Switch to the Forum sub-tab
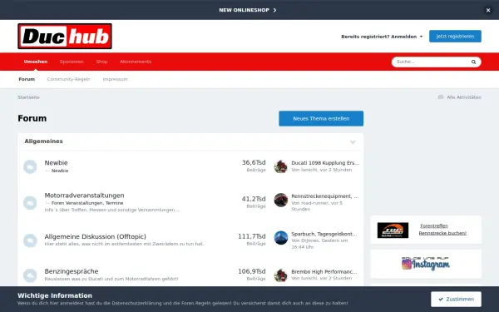The height and width of the screenshot is (312, 499). coord(27,79)
